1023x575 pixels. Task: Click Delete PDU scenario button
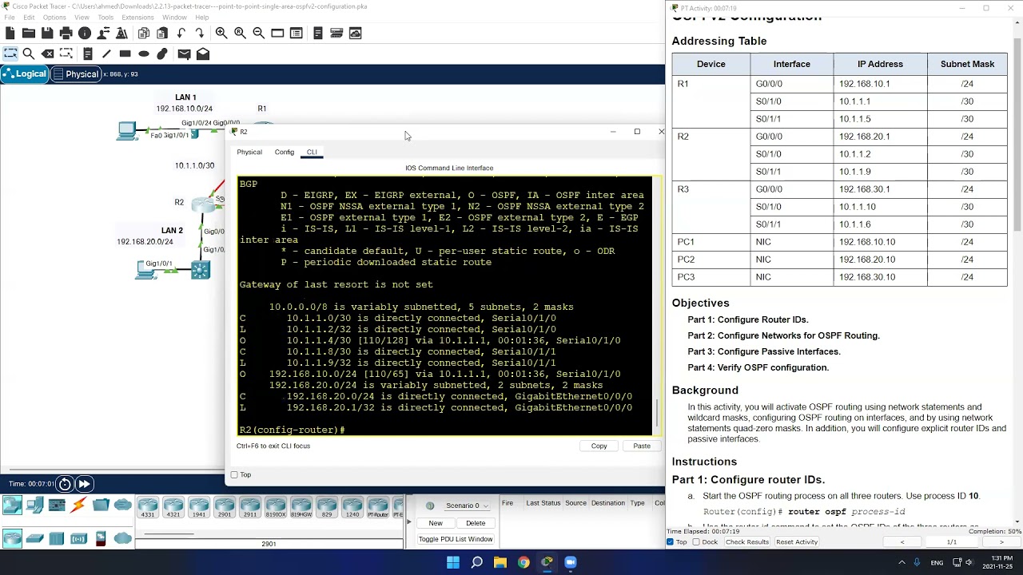coord(476,523)
